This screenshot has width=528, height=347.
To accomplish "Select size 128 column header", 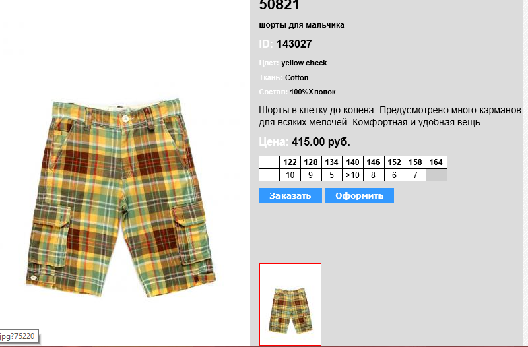I will coord(311,162).
